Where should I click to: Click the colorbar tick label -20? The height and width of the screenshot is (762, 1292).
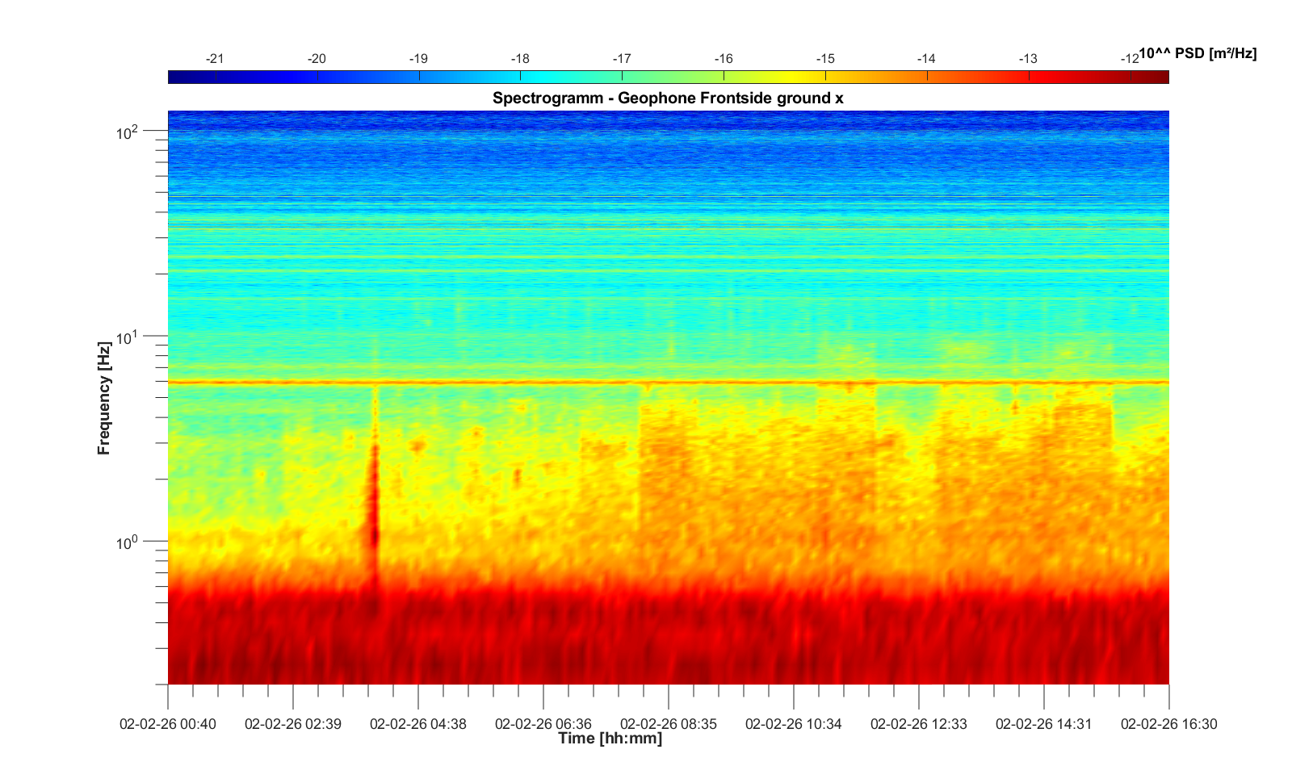tap(317, 59)
